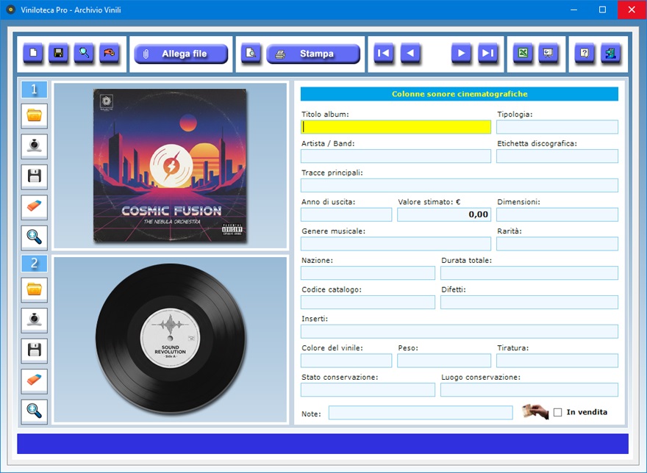Open the folder icon for image 1
The width and height of the screenshot is (647, 473).
coord(35,116)
